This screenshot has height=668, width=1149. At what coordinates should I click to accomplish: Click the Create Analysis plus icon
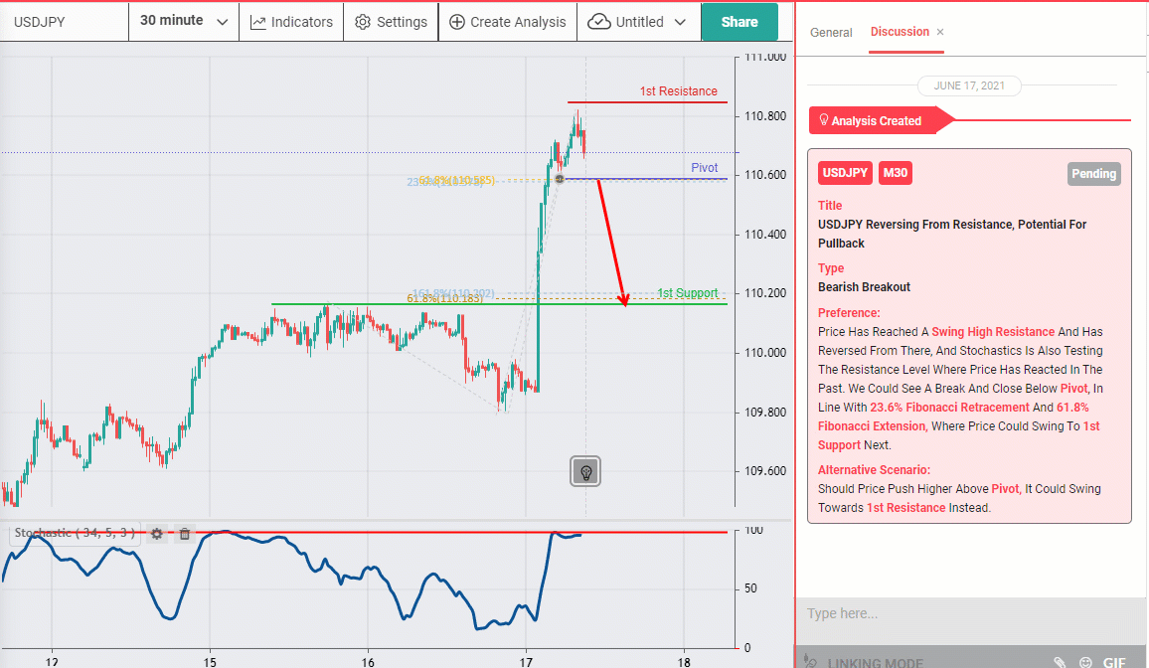coord(456,22)
